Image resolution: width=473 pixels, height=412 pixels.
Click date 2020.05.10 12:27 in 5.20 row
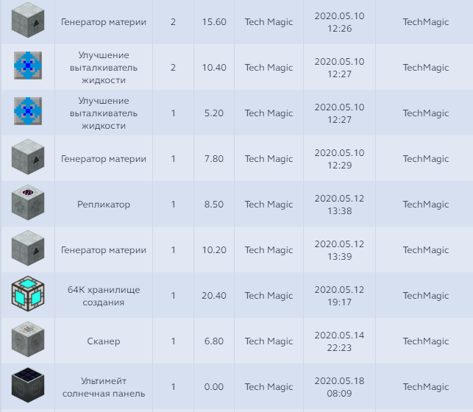pos(339,113)
